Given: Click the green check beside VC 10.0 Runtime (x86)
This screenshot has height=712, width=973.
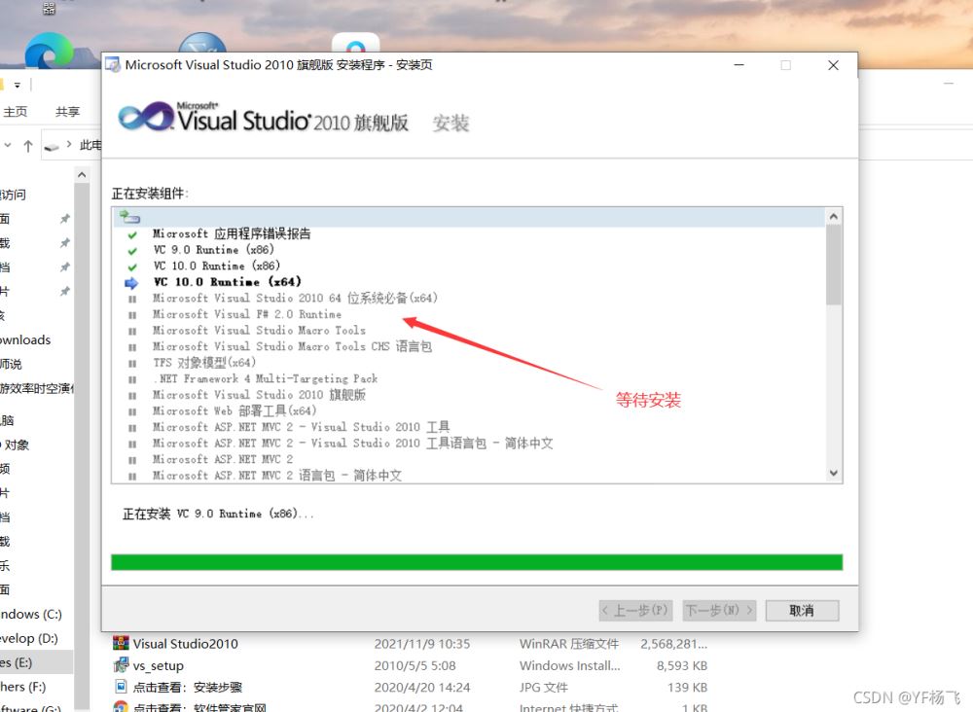Looking at the screenshot, I should 132,267.
